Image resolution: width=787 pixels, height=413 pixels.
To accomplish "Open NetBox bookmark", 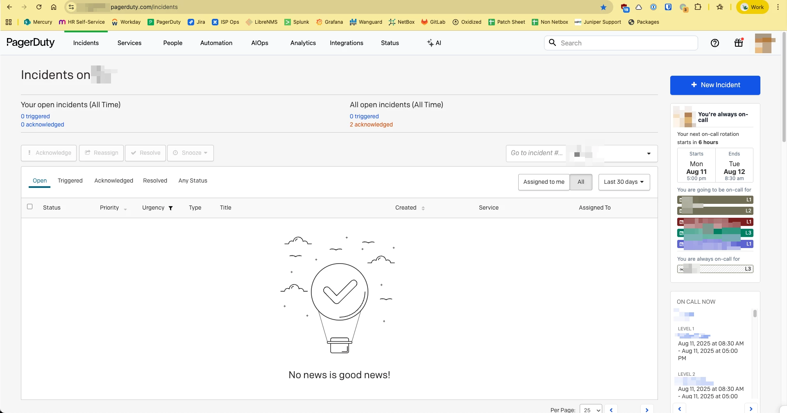I will pyautogui.click(x=401, y=22).
